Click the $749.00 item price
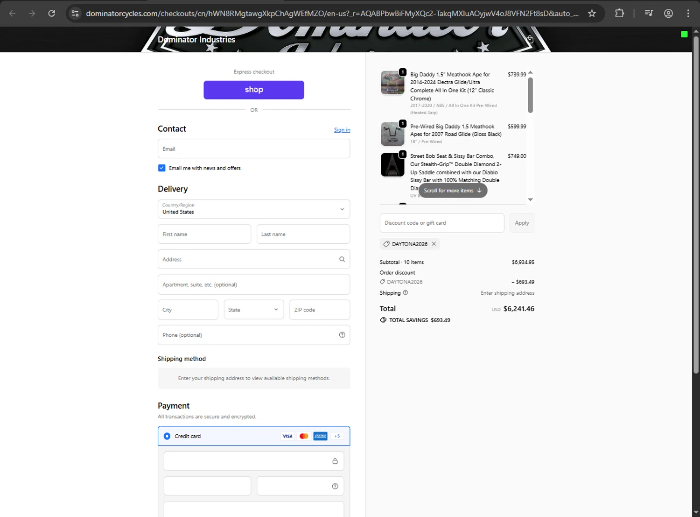This screenshot has width=700, height=517. pos(517,156)
